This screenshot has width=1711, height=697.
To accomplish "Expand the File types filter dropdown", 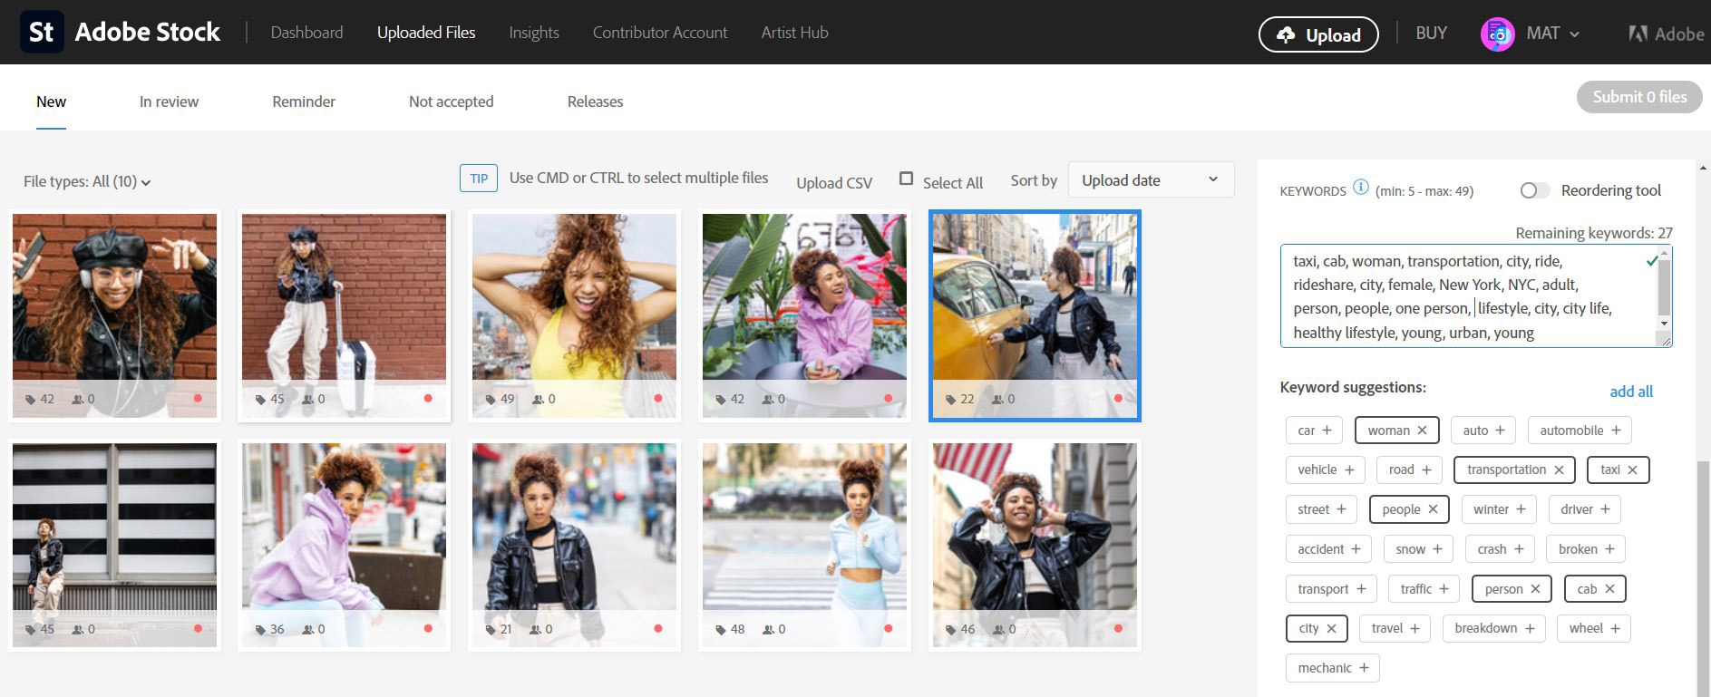I will (87, 181).
